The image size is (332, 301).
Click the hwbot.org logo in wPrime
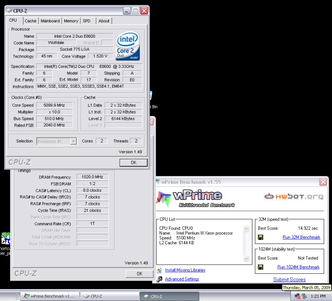(294, 196)
